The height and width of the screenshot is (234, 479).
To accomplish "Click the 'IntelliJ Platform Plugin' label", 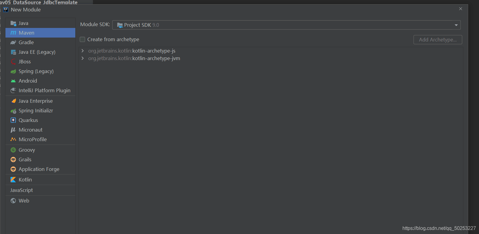I will point(45,90).
